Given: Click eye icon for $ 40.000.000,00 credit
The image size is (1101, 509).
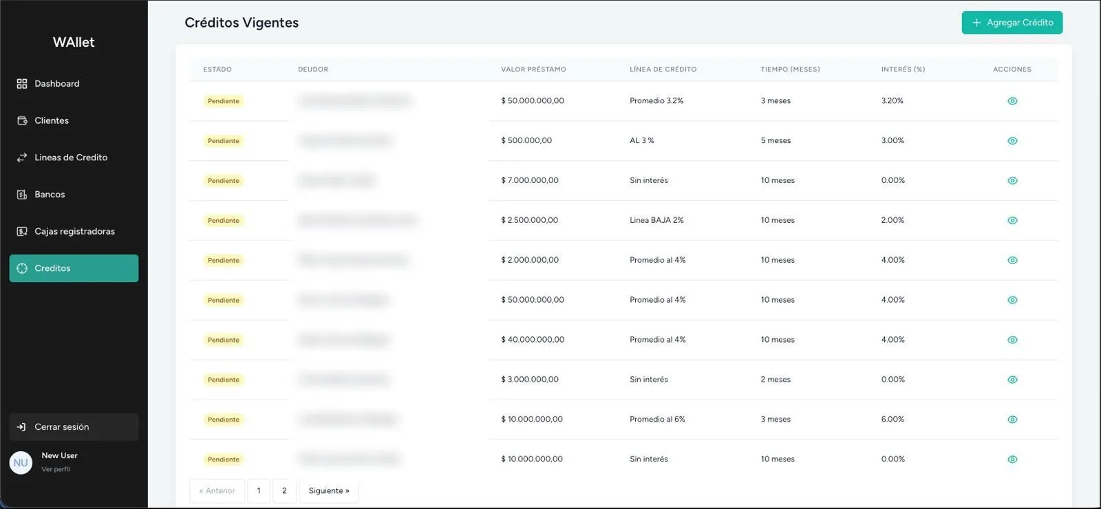Looking at the screenshot, I should (x=1012, y=340).
